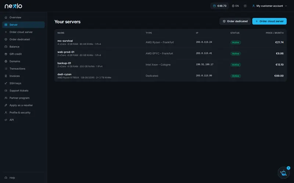This screenshot has width=294, height=183.
Task: Open the web-prod-01 server
Action: pos(171,53)
